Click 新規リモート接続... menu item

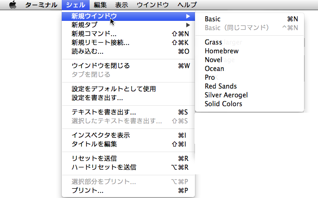click(x=129, y=43)
